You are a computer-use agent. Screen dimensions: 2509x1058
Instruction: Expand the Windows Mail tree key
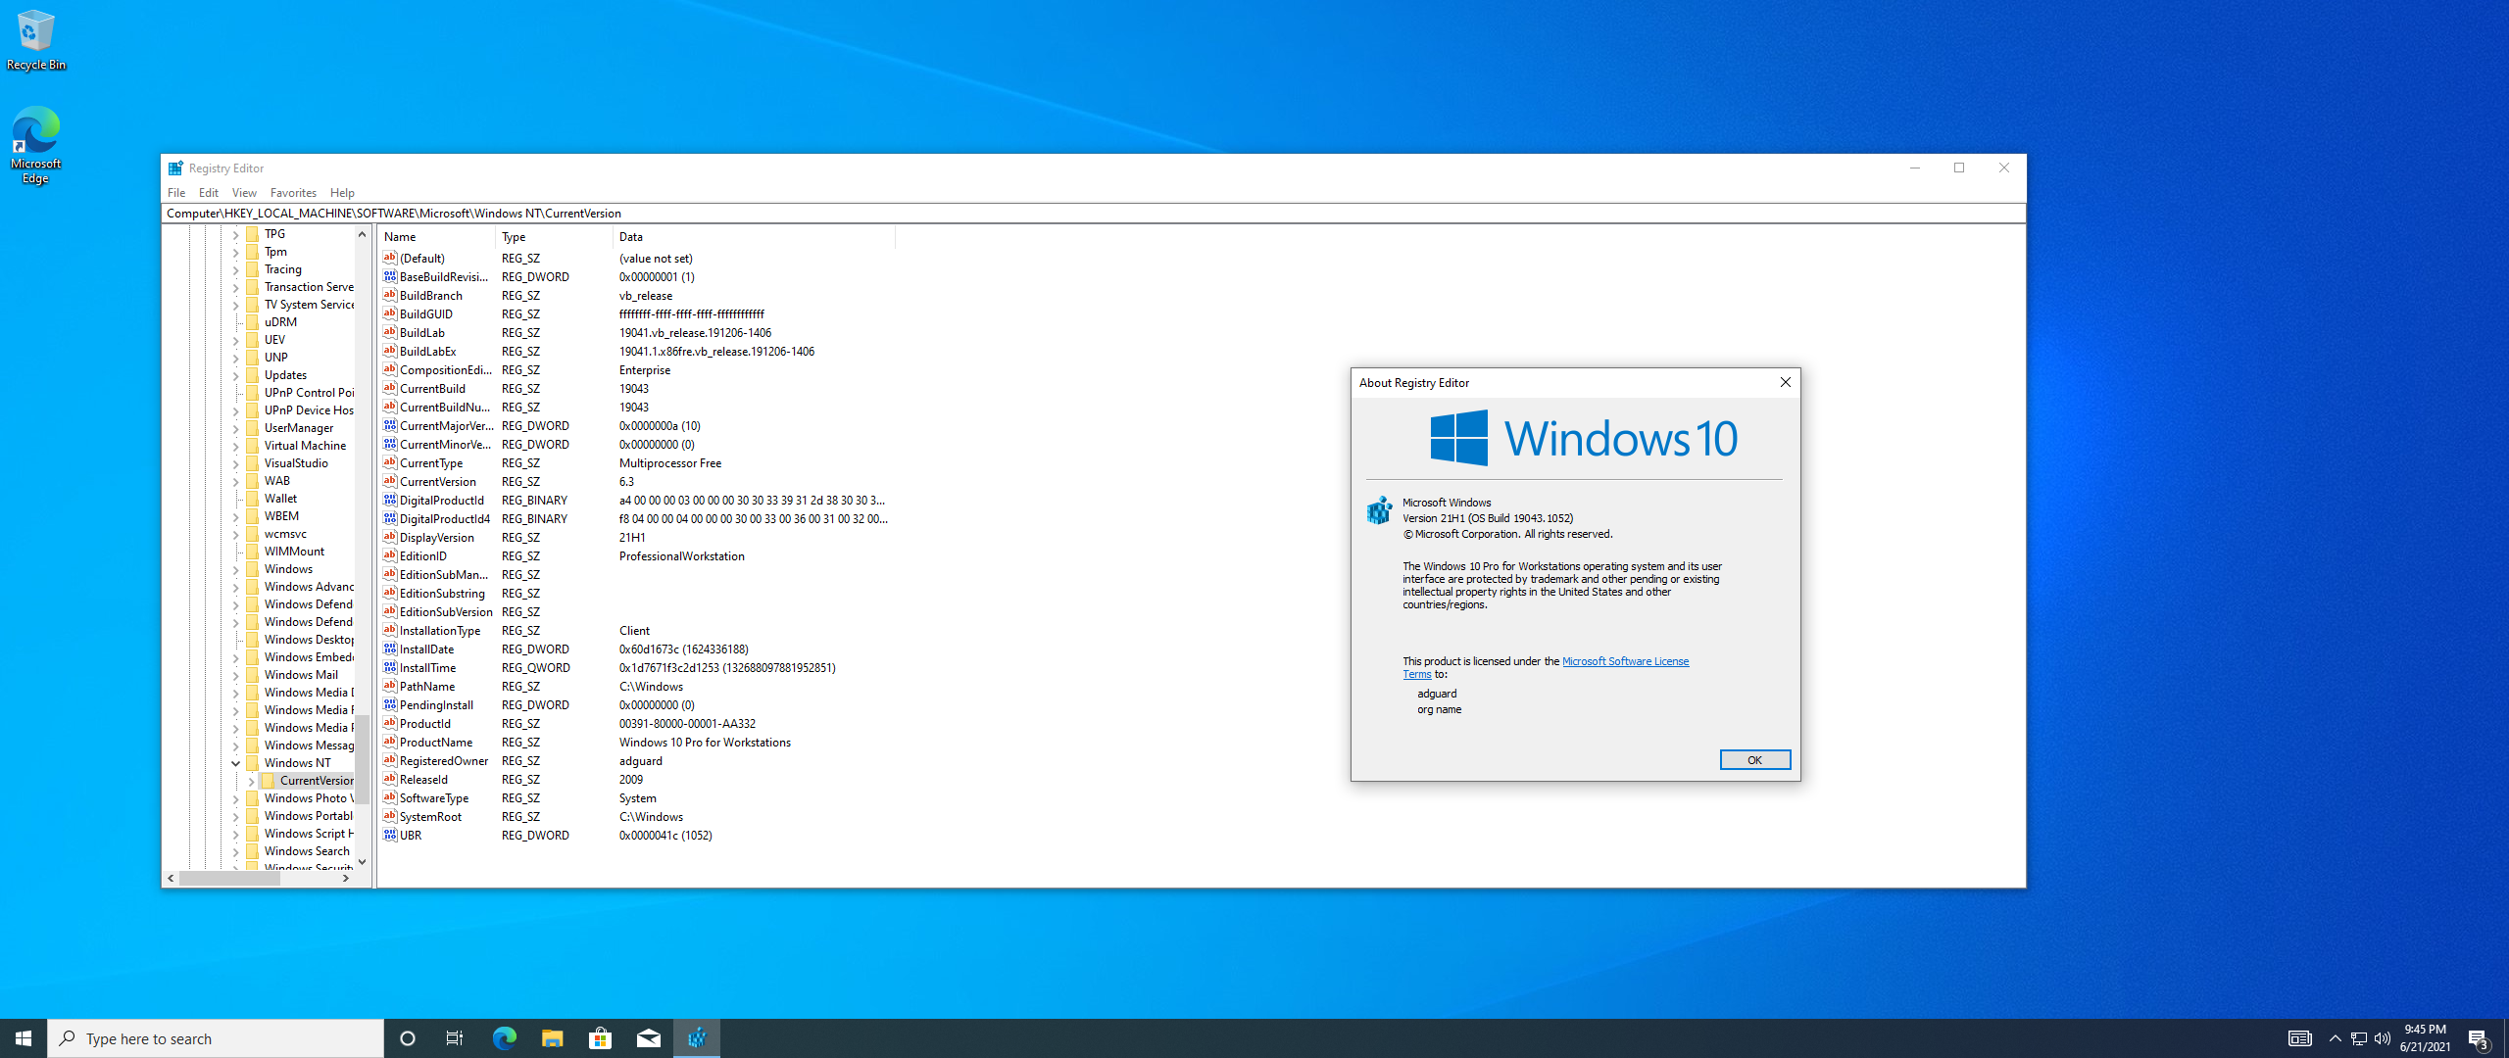coord(236,675)
